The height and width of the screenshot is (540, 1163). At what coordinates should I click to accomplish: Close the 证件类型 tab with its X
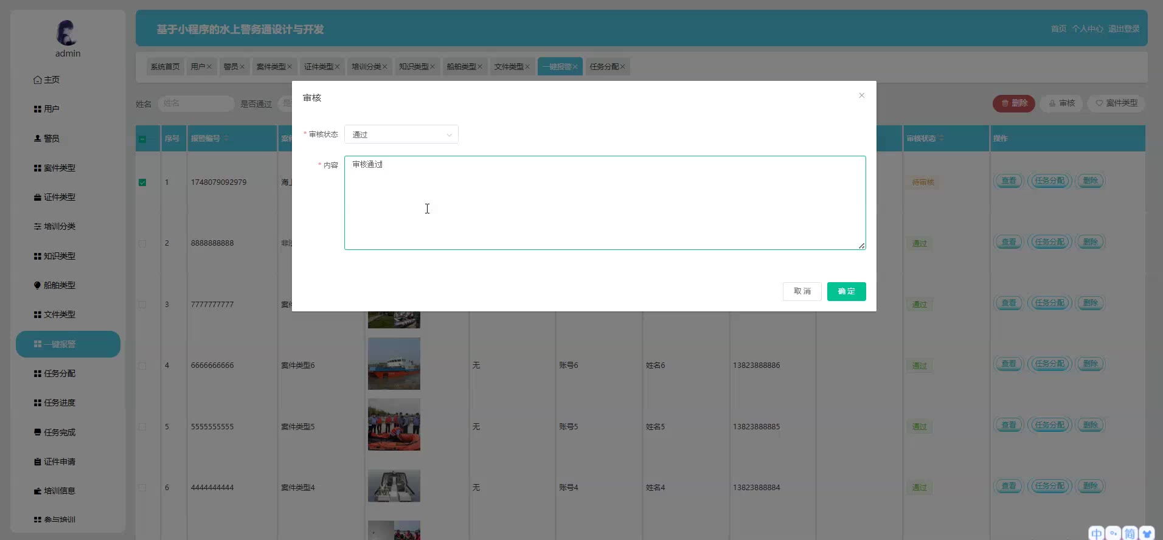coord(337,67)
